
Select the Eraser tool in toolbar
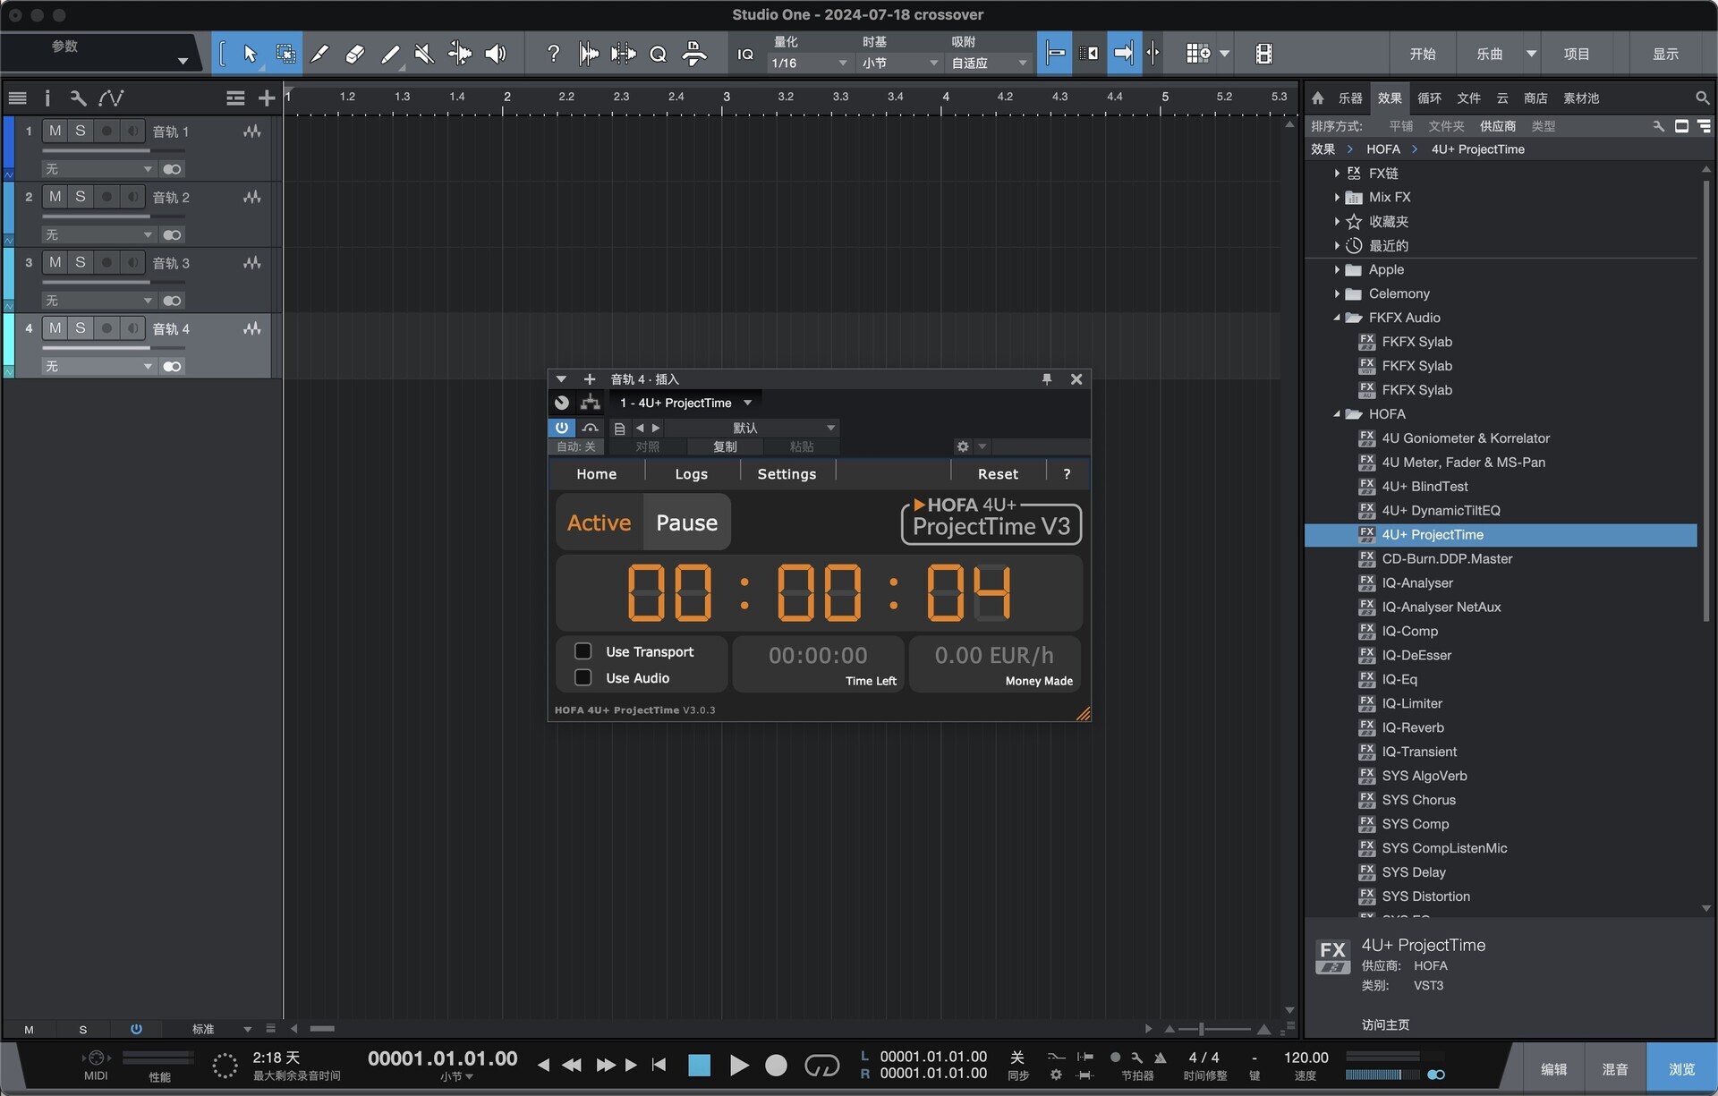point(354,54)
